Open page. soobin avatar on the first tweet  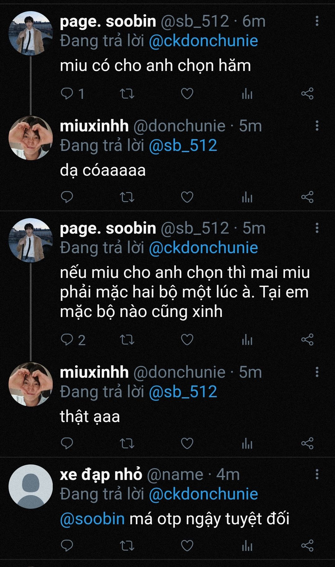point(30,33)
